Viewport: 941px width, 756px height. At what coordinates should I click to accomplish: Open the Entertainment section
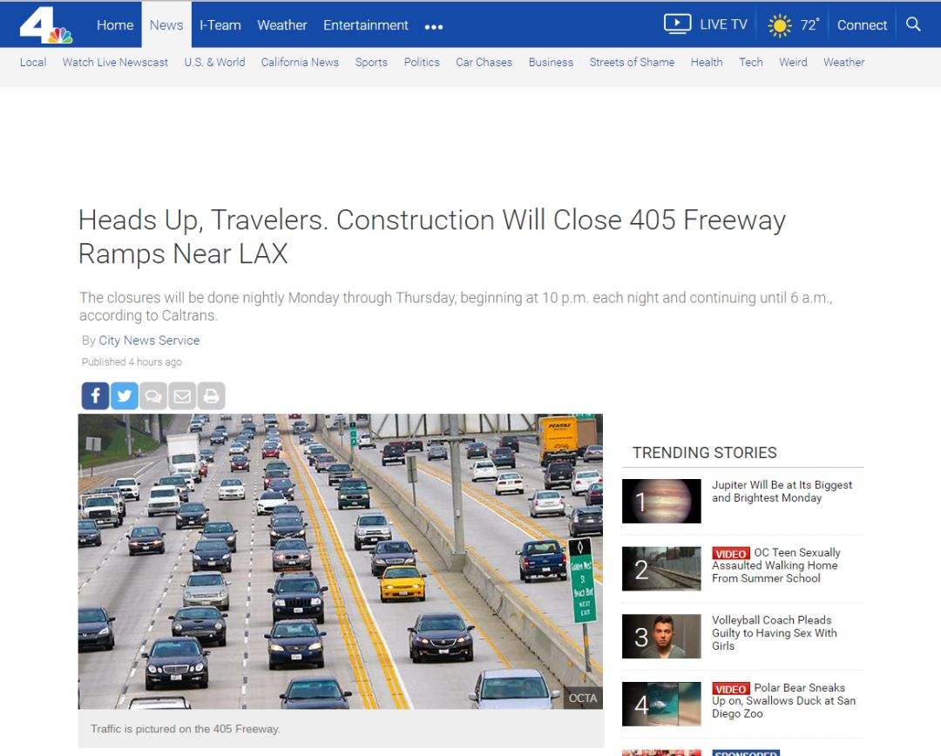365,25
